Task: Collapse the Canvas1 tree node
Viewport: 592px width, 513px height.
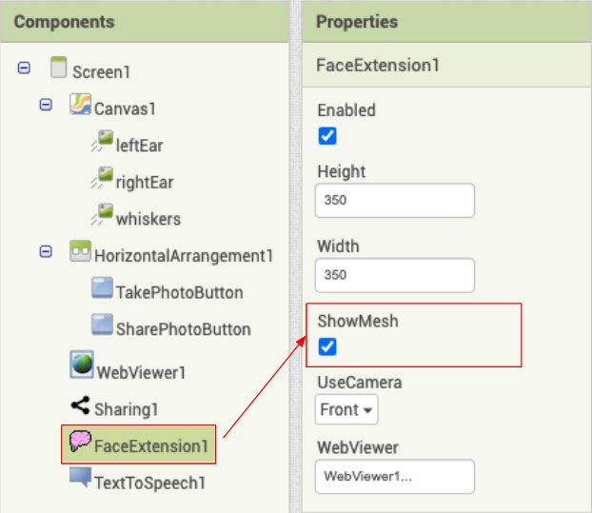Action: (x=46, y=105)
